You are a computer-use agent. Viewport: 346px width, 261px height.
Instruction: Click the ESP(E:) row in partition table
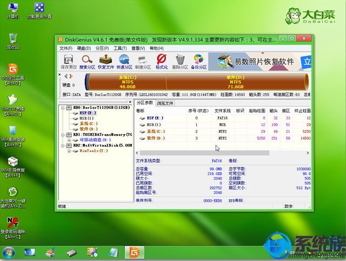223,118
